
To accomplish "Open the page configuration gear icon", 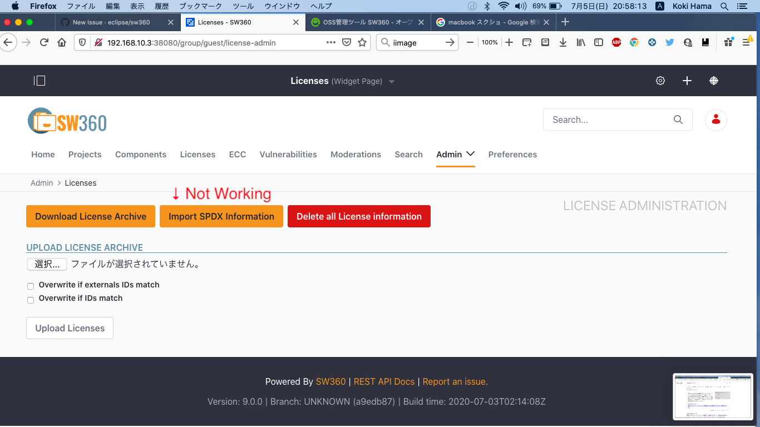I will point(660,81).
